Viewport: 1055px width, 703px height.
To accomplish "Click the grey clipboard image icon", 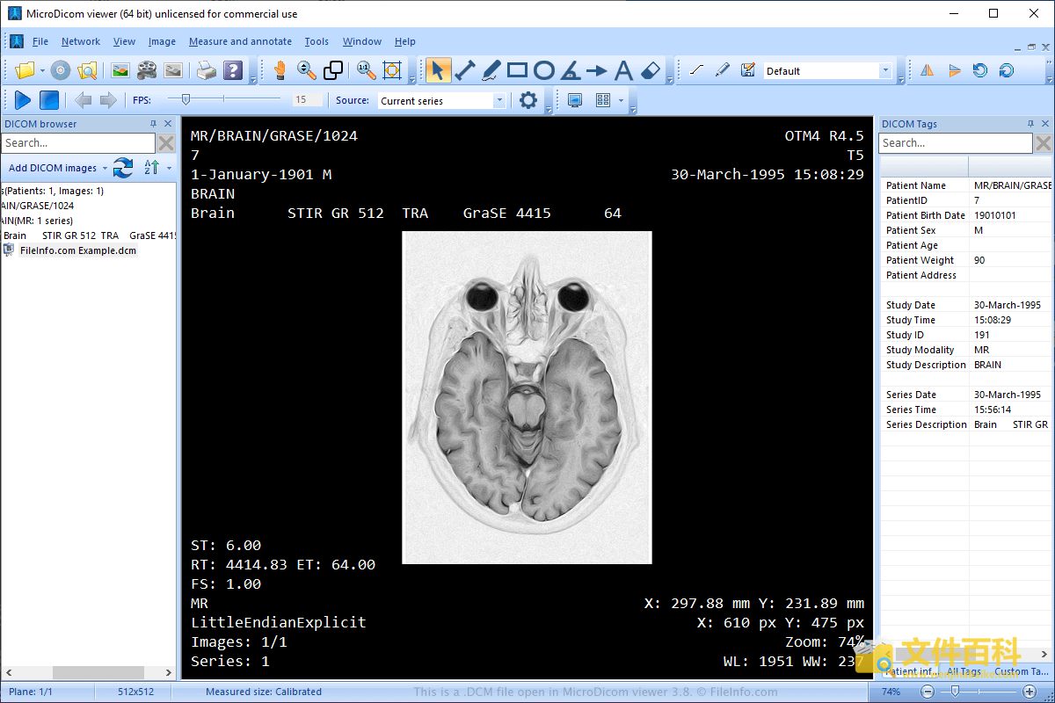I will (173, 70).
